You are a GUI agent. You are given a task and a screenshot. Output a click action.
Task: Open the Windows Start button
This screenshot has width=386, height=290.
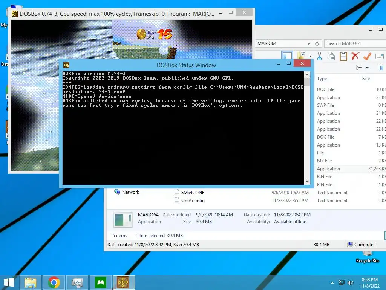[x=9, y=282]
